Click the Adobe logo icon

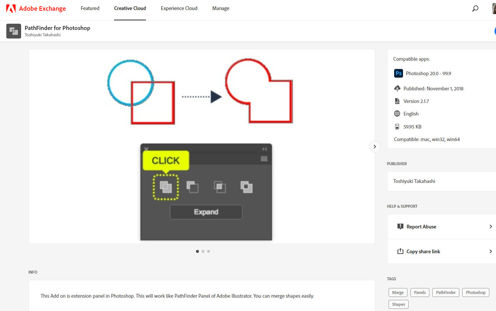point(11,9)
